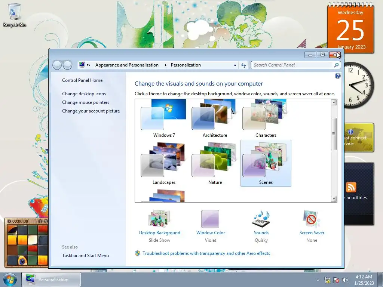Minimize the Personalization window
Image resolution: width=383 pixels, height=287 pixels.
[x=310, y=55]
